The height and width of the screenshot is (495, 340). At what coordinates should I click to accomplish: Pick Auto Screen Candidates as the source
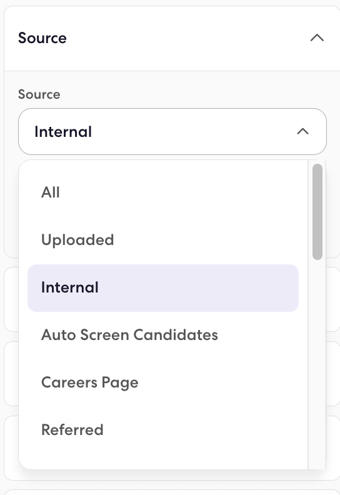(163, 335)
